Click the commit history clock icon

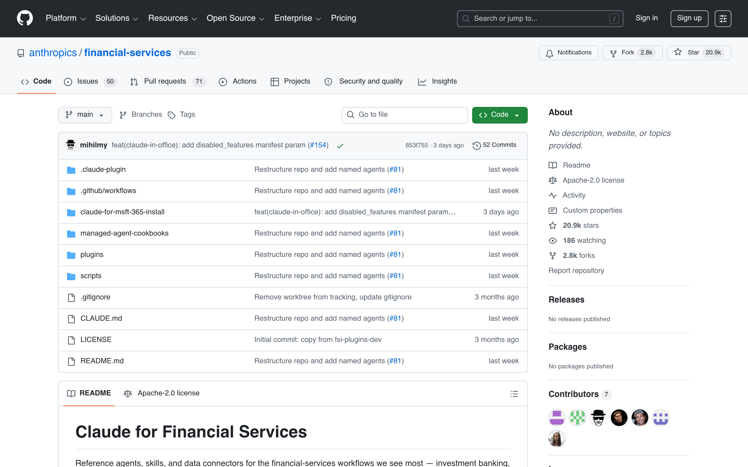click(477, 146)
